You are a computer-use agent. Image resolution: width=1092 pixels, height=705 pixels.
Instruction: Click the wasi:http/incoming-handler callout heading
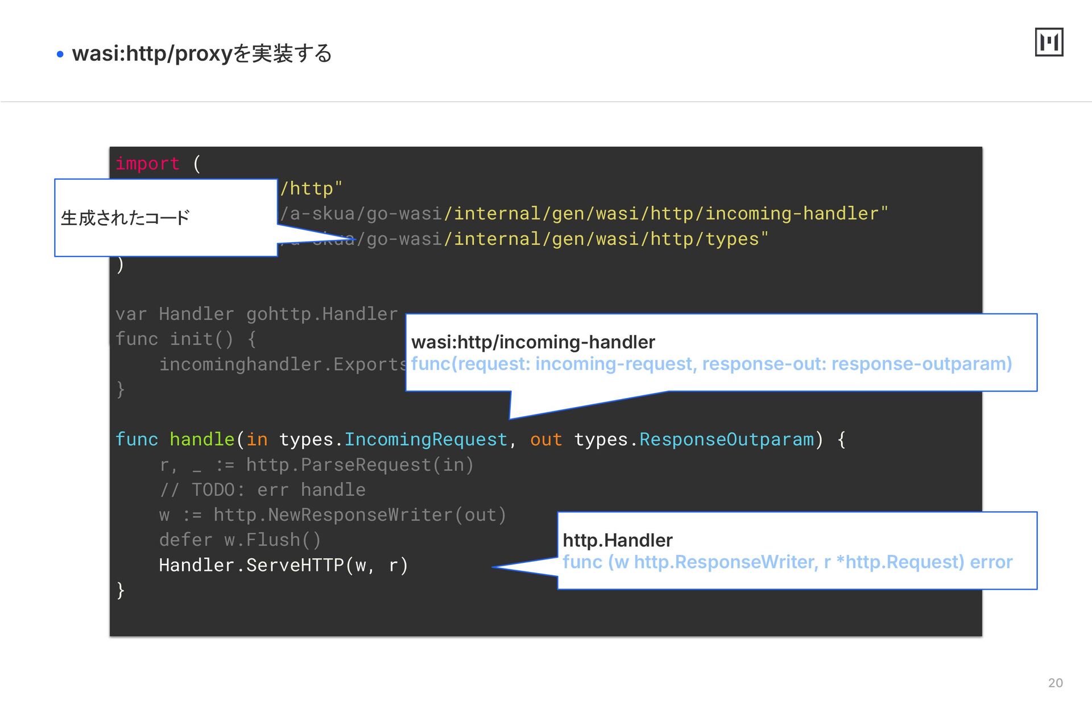coord(533,342)
